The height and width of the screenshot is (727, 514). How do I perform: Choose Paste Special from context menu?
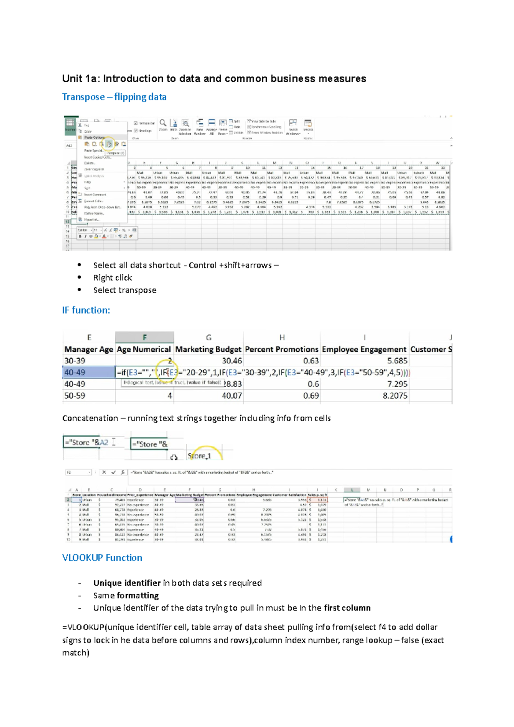point(93,151)
